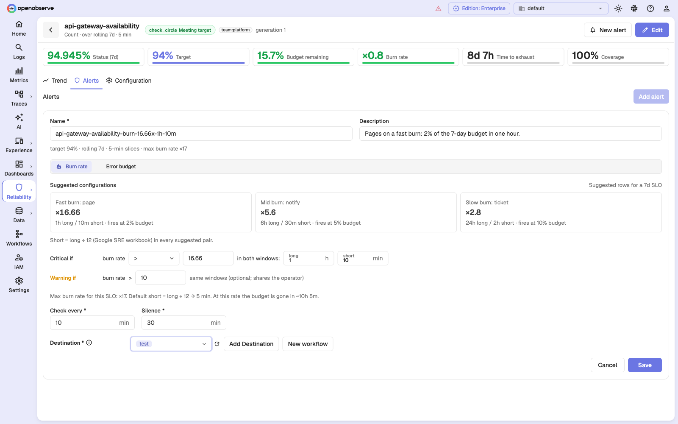Focus the alert Name field
This screenshot has width=678, height=424.
pos(201,134)
